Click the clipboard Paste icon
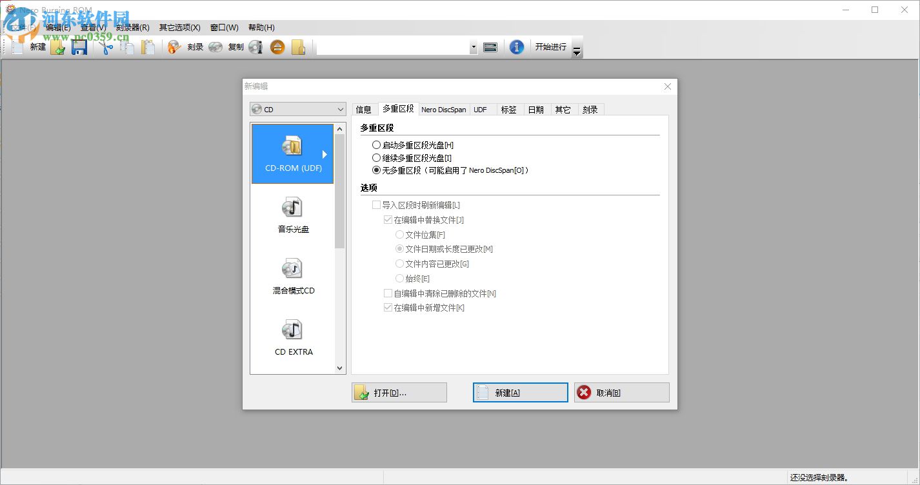 [x=148, y=47]
